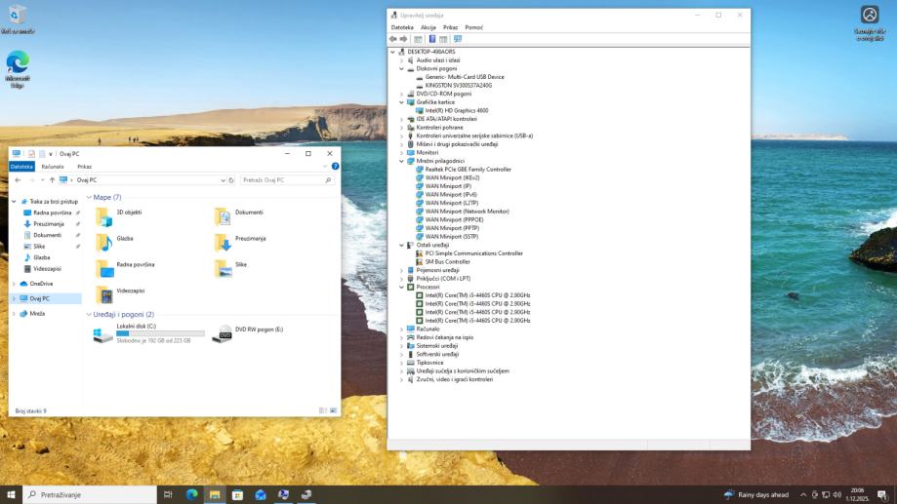Expand OneDrive in the navigation pane
897x504 pixels.
(x=14, y=284)
